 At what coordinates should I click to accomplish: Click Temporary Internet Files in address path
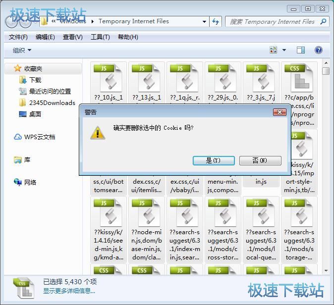[x=134, y=21]
